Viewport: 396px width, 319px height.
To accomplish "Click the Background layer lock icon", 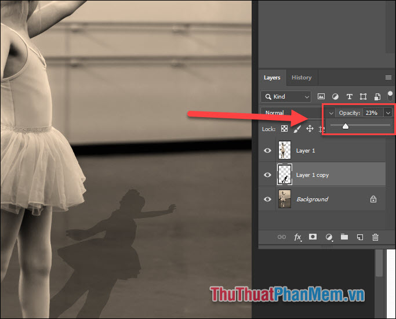I will (373, 200).
